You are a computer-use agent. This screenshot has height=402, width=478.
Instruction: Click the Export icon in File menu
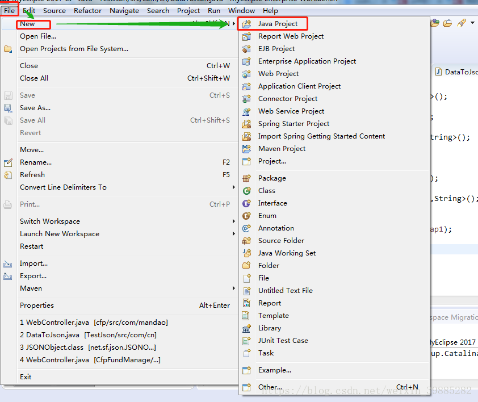click(8, 276)
